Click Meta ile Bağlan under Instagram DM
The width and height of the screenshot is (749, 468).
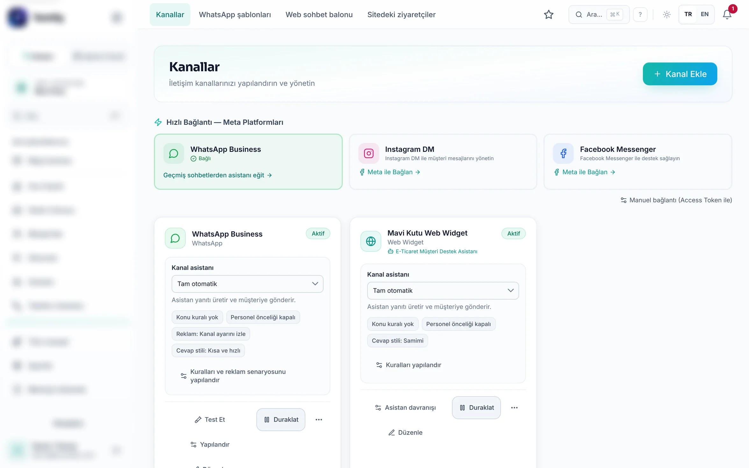click(x=390, y=172)
